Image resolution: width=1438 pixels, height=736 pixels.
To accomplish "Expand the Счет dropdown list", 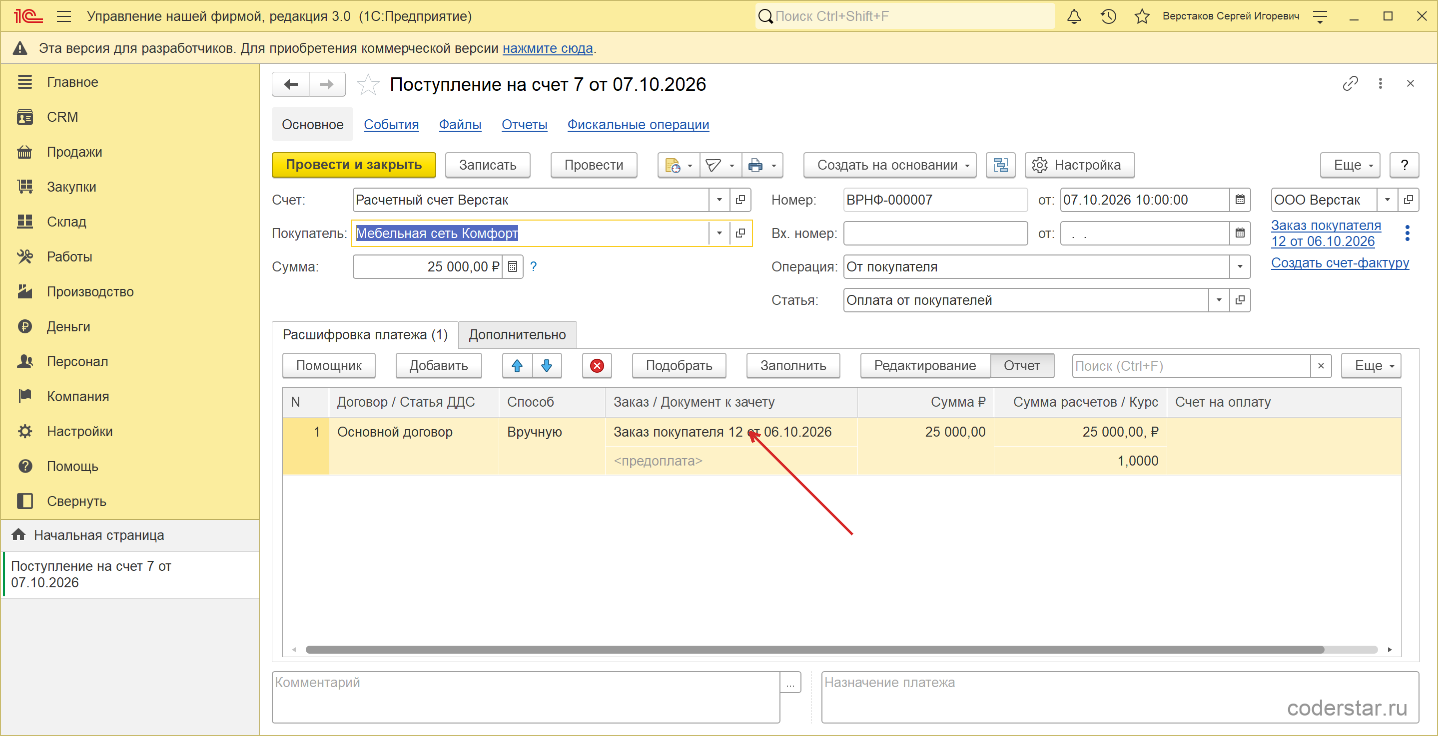I will 719,200.
